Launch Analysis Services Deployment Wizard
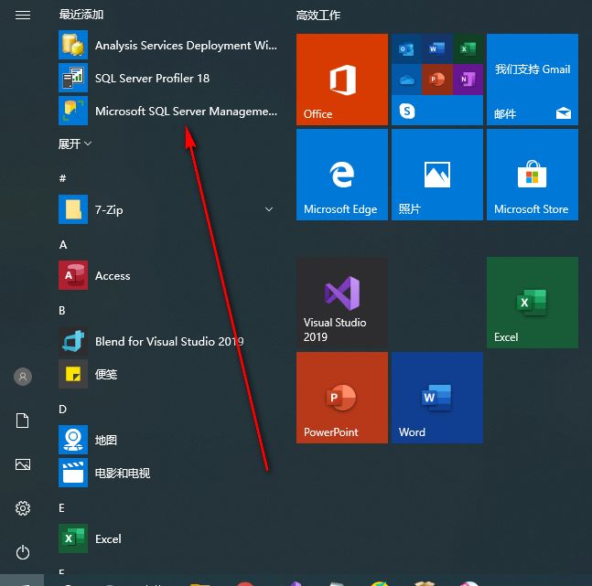 [168, 46]
